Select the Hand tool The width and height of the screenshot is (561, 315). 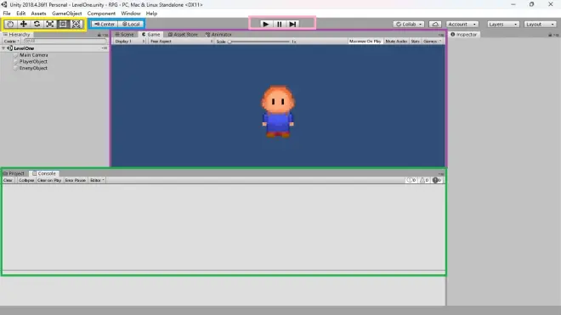10,24
